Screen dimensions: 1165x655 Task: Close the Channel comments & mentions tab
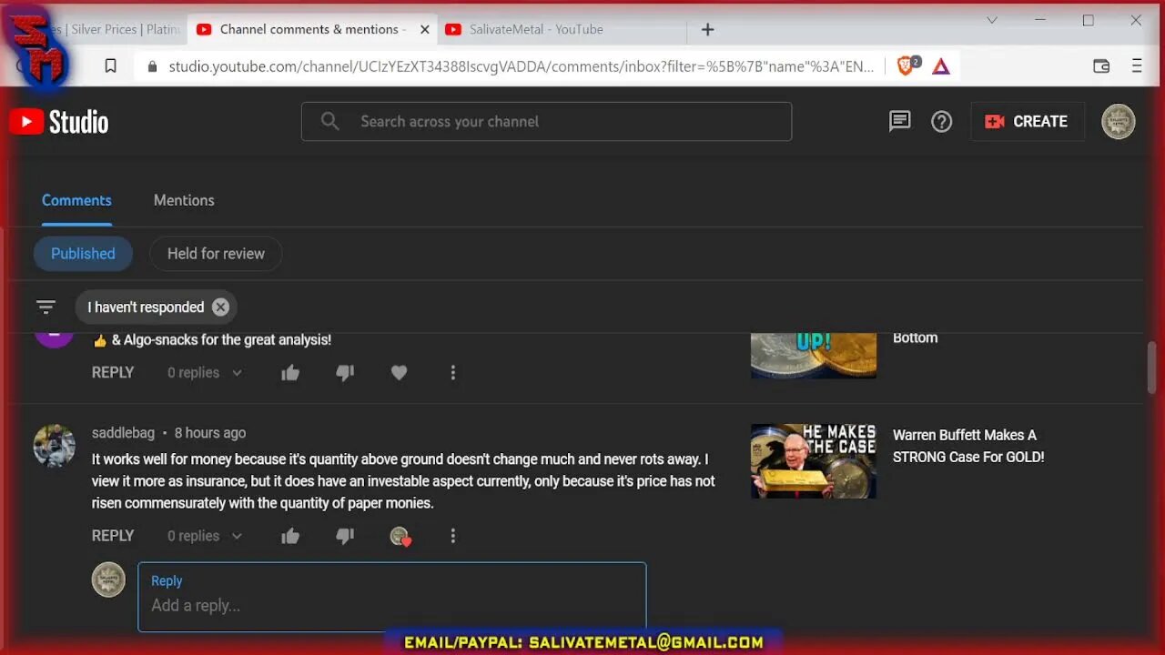pyautogui.click(x=424, y=29)
